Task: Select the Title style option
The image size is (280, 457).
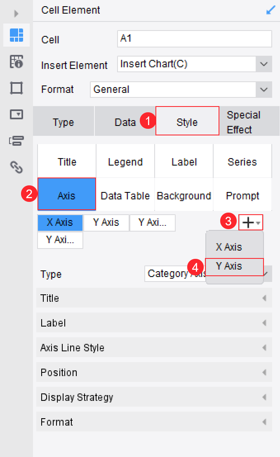Action: (x=67, y=161)
